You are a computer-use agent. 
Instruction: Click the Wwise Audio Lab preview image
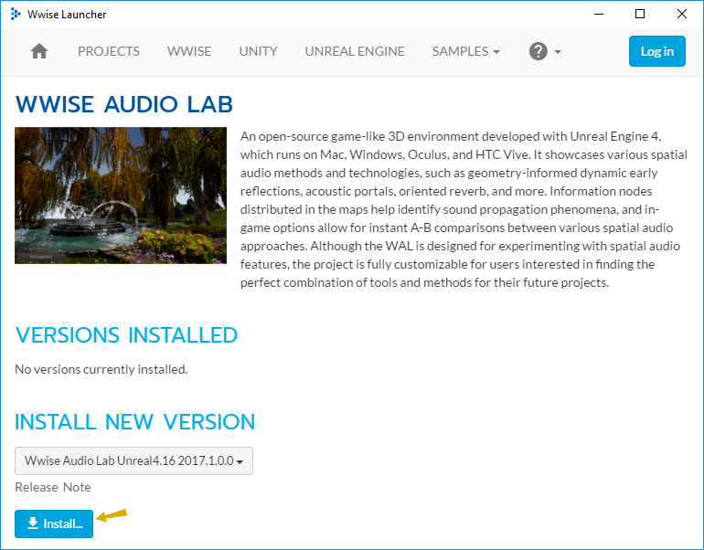pos(121,196)
